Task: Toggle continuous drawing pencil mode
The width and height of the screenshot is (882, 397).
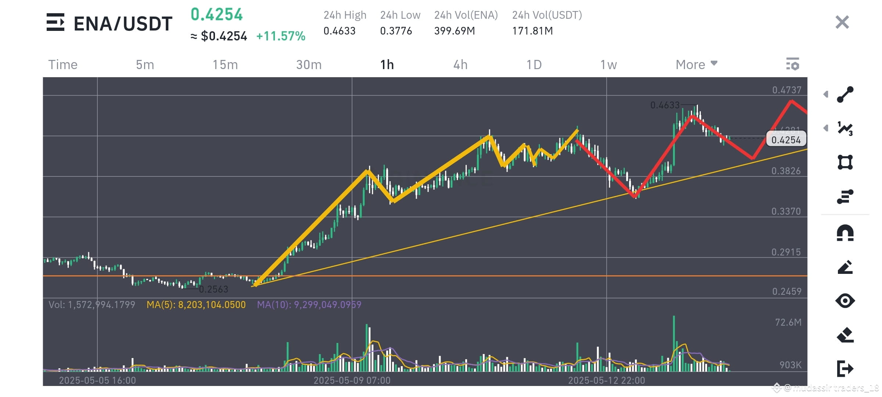Action: pyautogui.click(x=845, y=267)
